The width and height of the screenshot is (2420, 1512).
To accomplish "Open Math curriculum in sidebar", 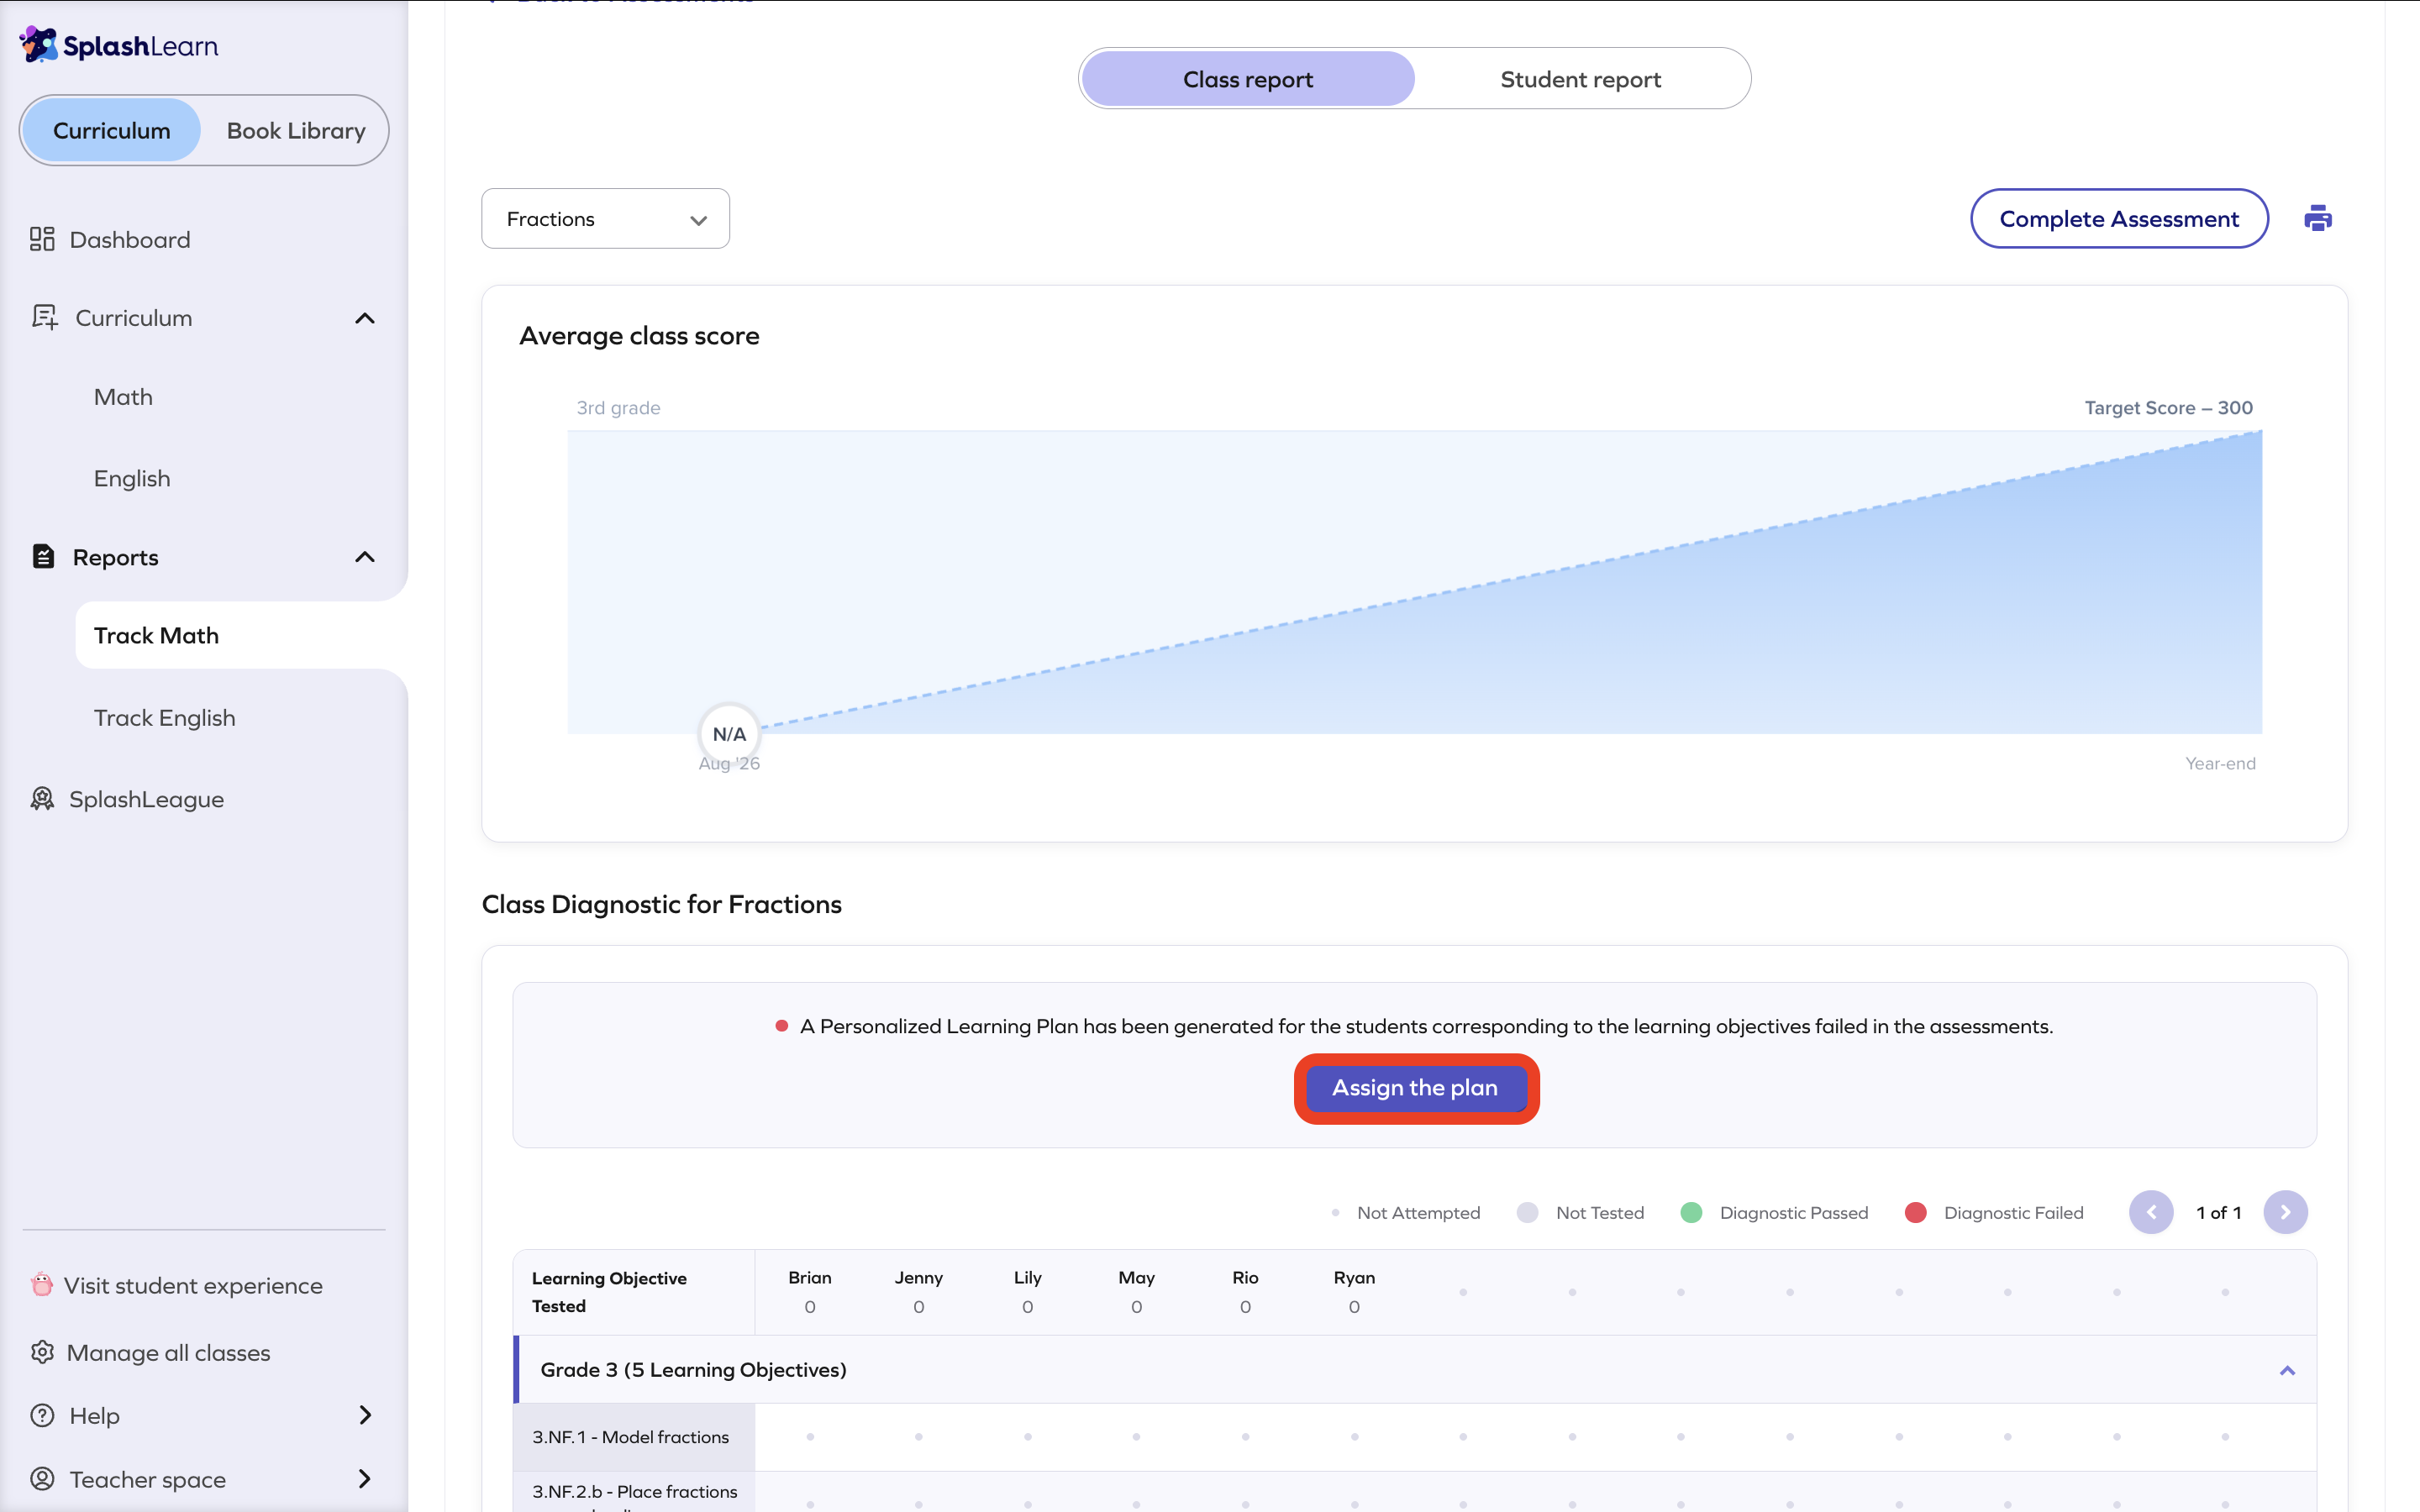I will point(123,397).
